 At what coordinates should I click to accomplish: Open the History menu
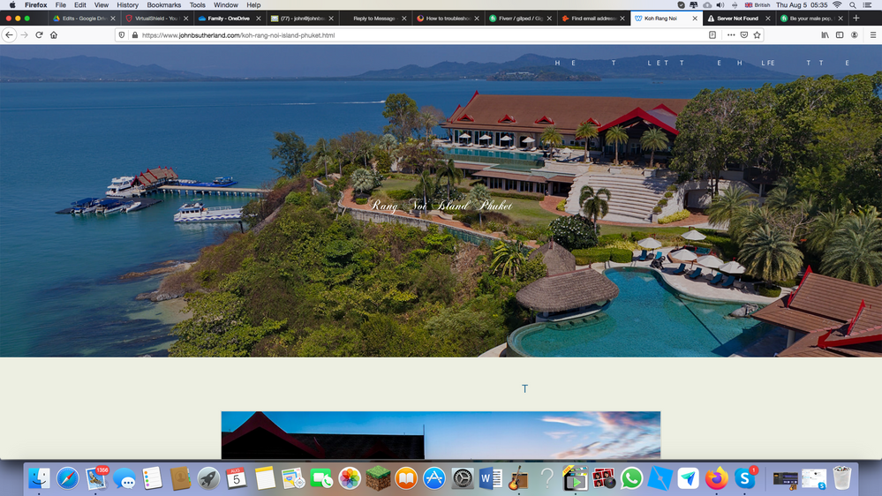tap(127, 5)
